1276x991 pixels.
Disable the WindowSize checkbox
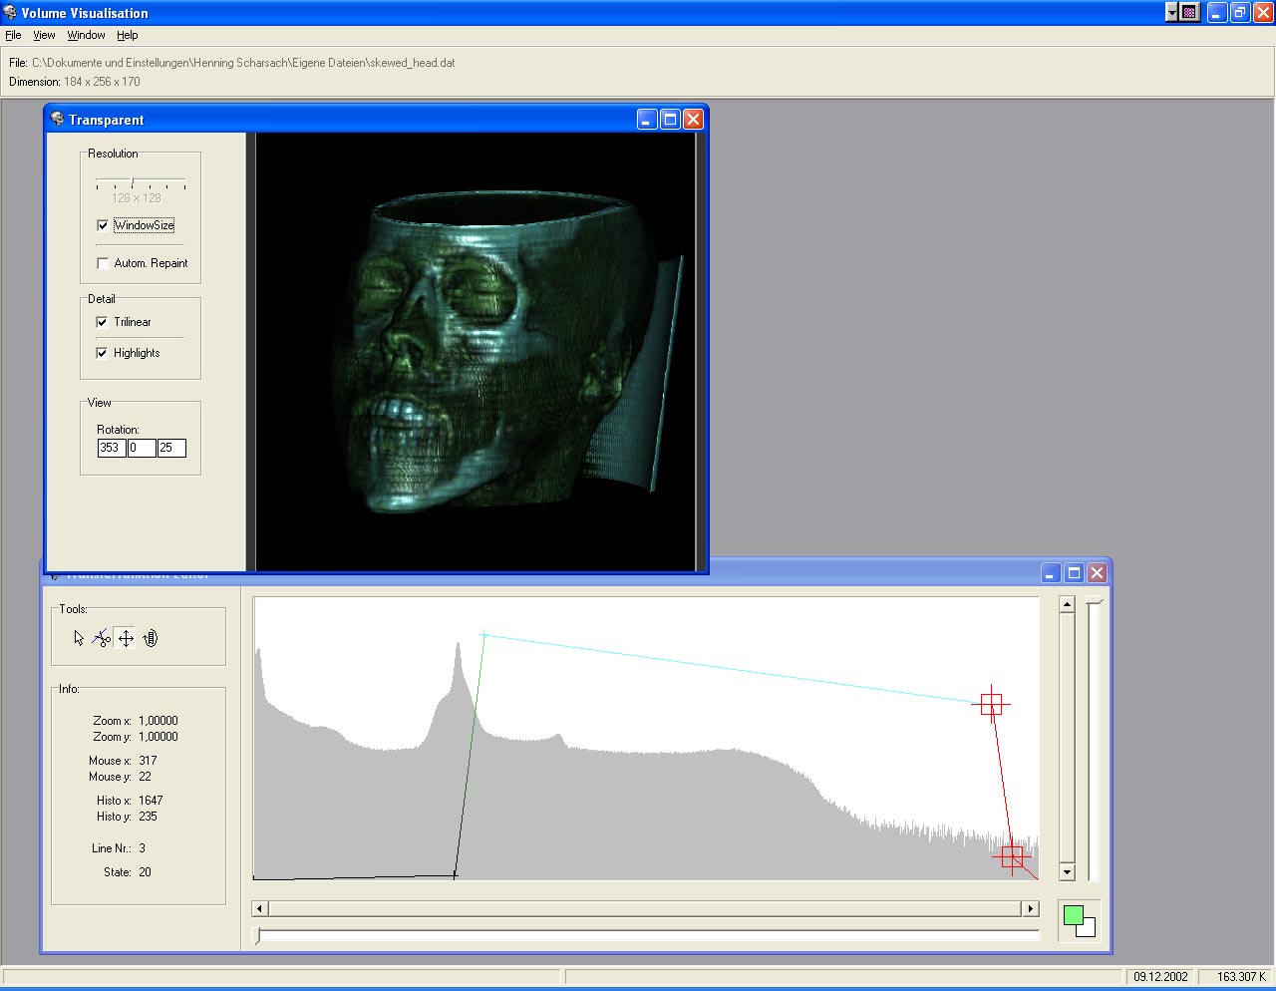(103, 225)
